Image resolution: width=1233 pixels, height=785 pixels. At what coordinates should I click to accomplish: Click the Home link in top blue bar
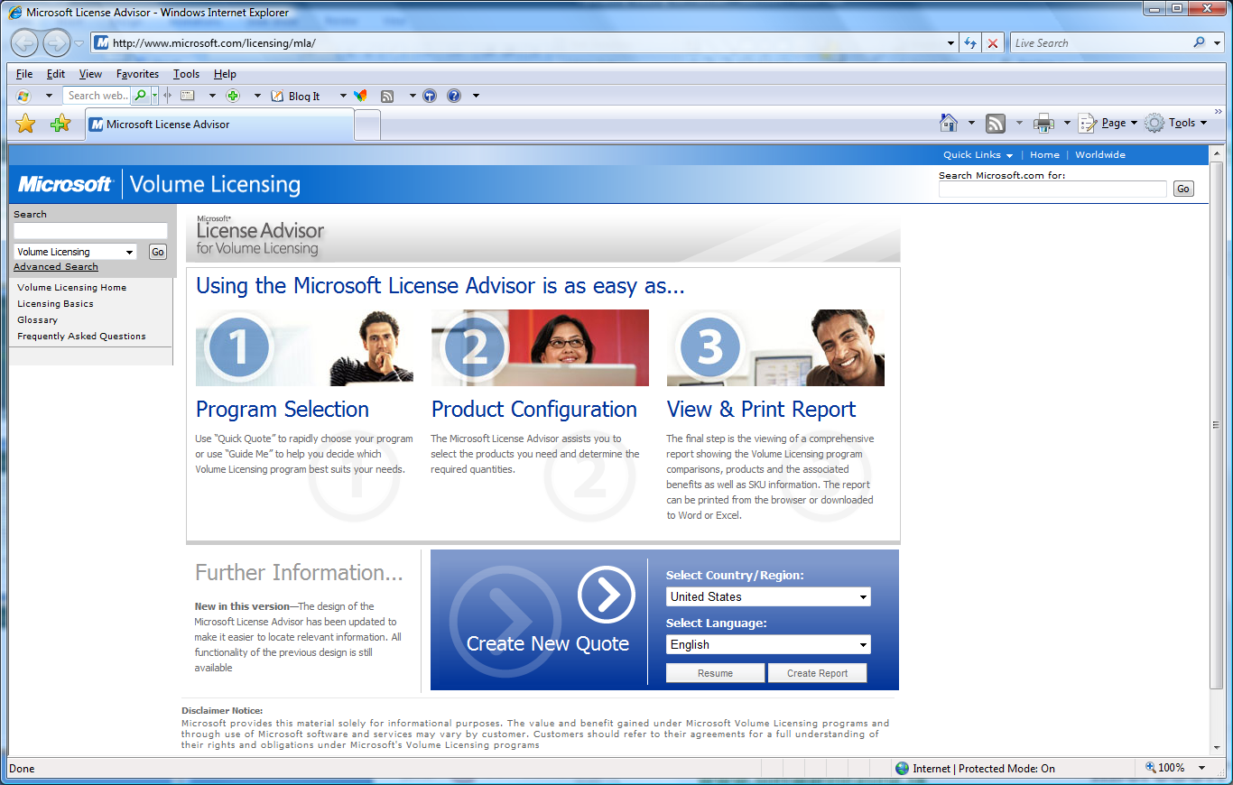[x=1044, y=155]
